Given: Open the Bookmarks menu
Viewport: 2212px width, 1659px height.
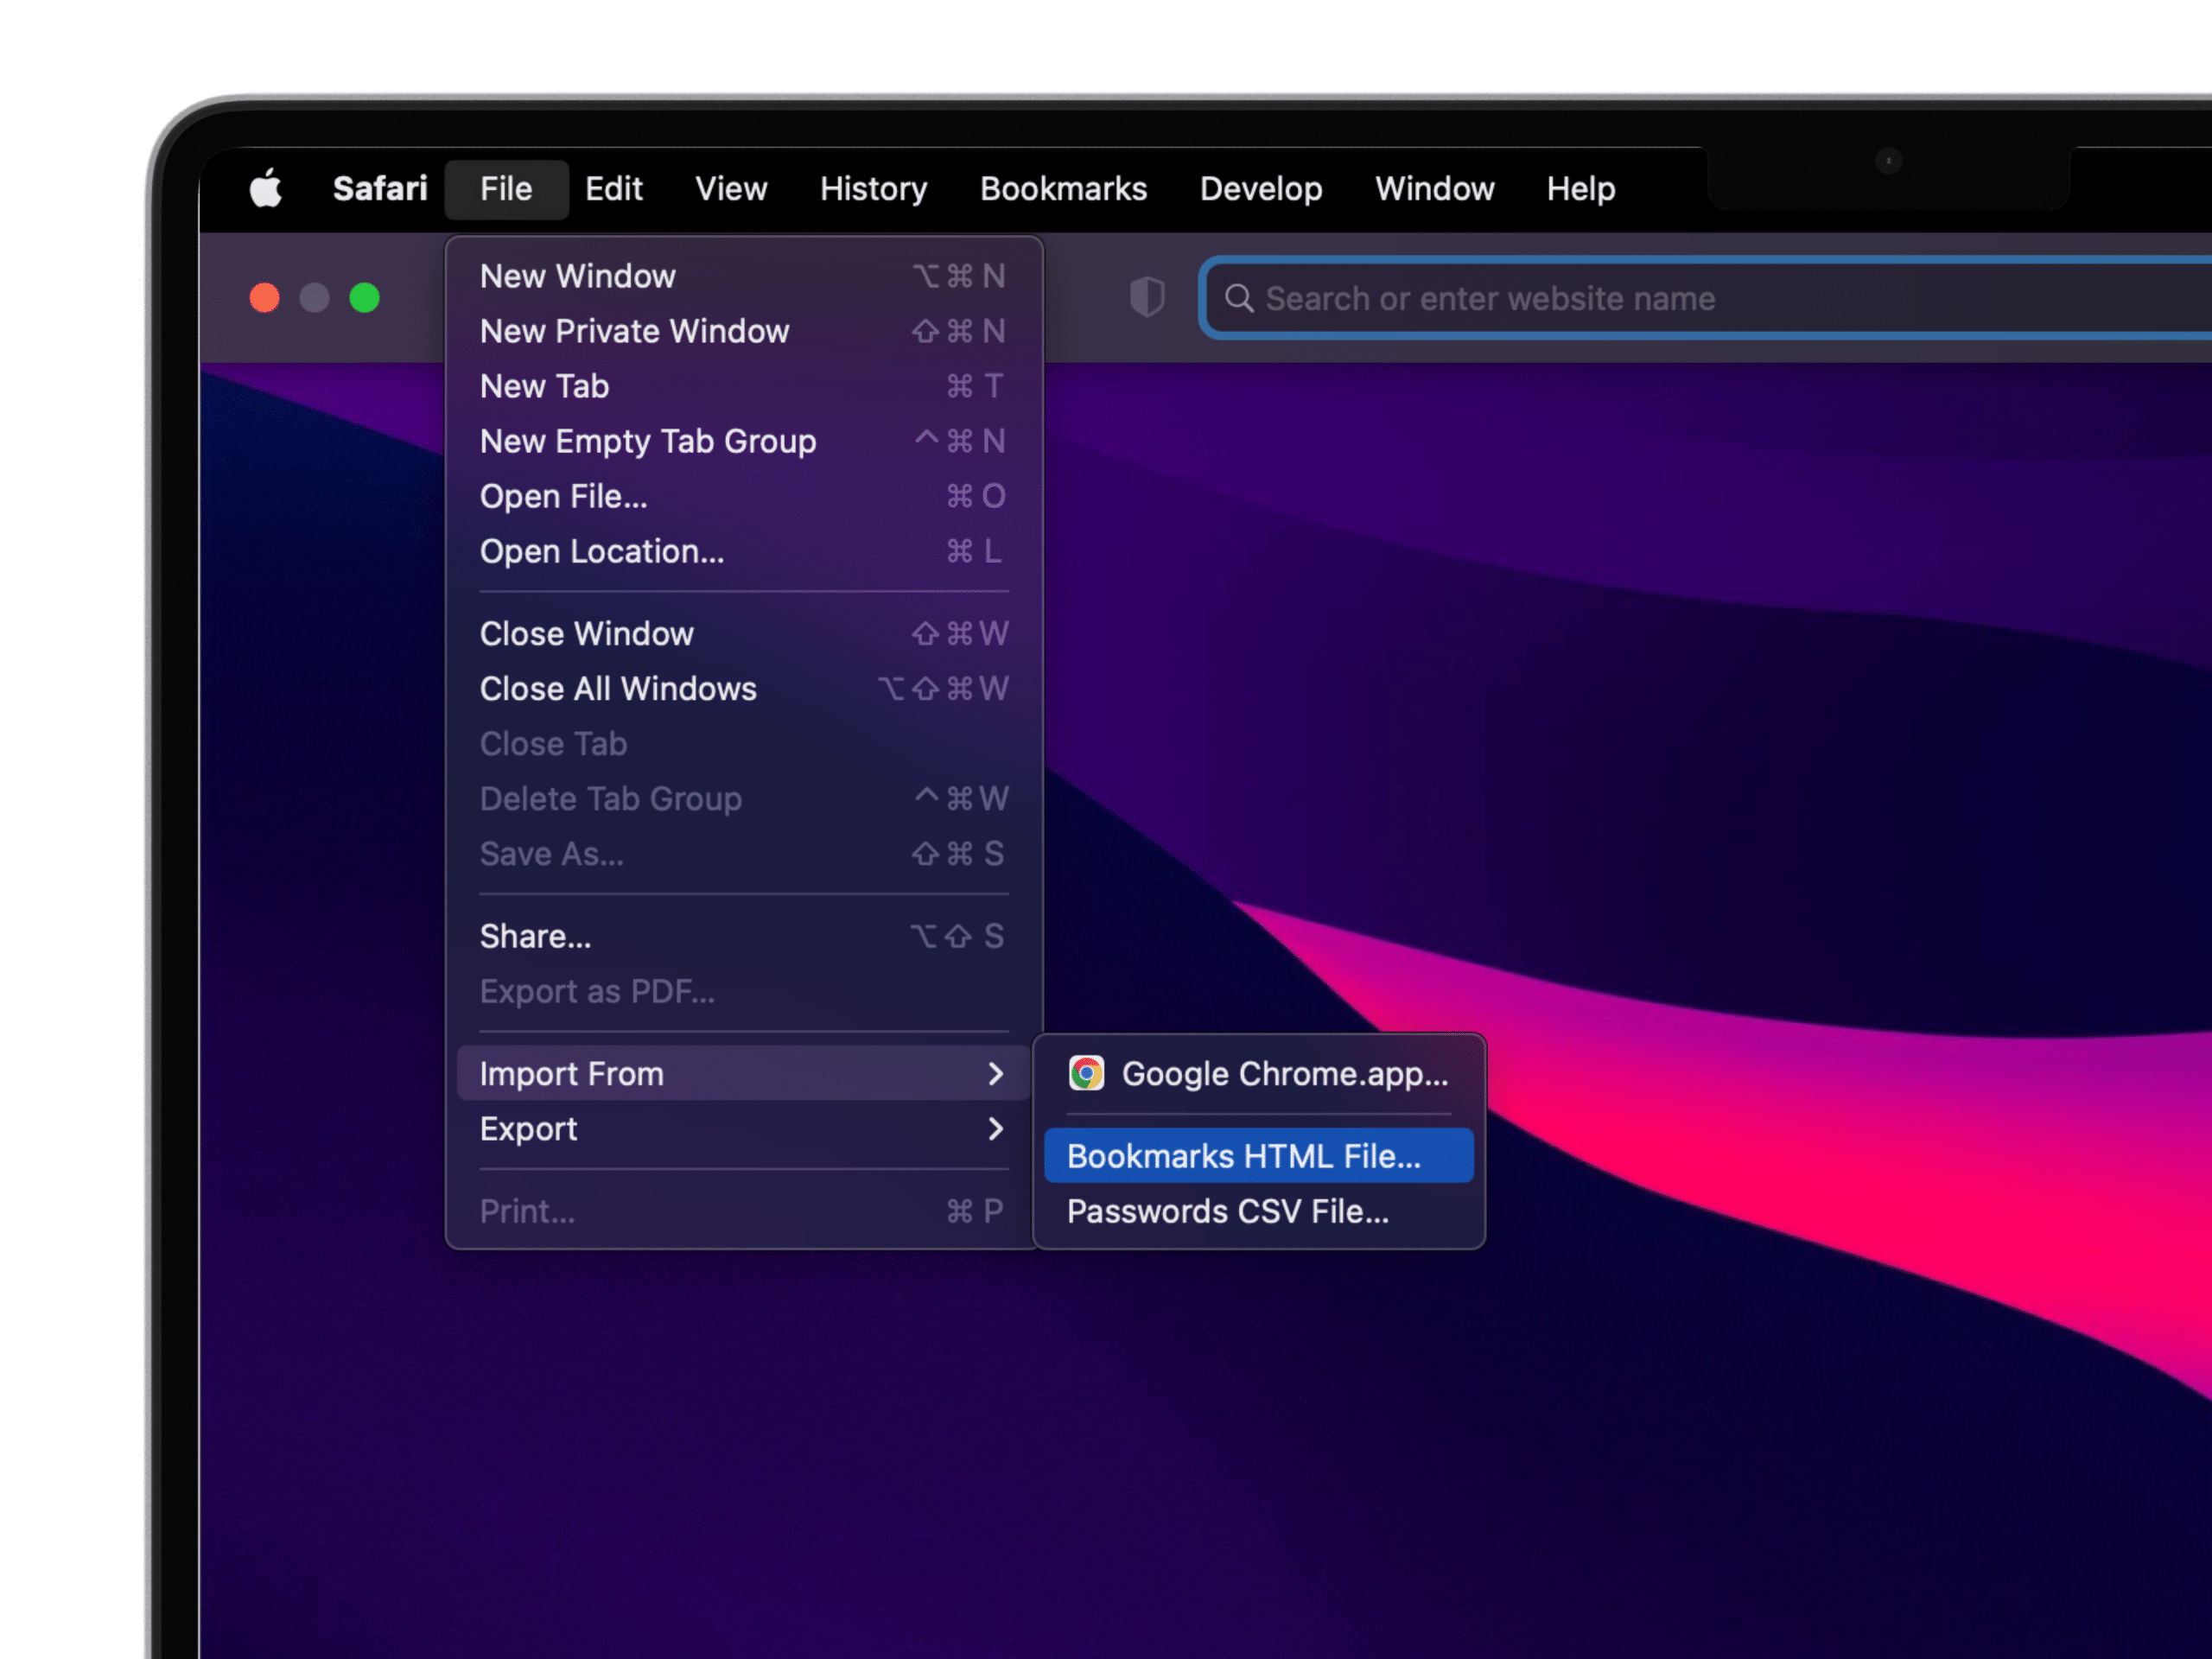Looking at the screenshot, I should tap(1063, 189).
